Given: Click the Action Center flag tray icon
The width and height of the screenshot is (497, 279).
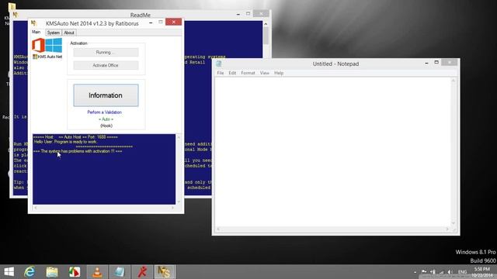Looking at the screenshot, I should click(x=424, y=272).
